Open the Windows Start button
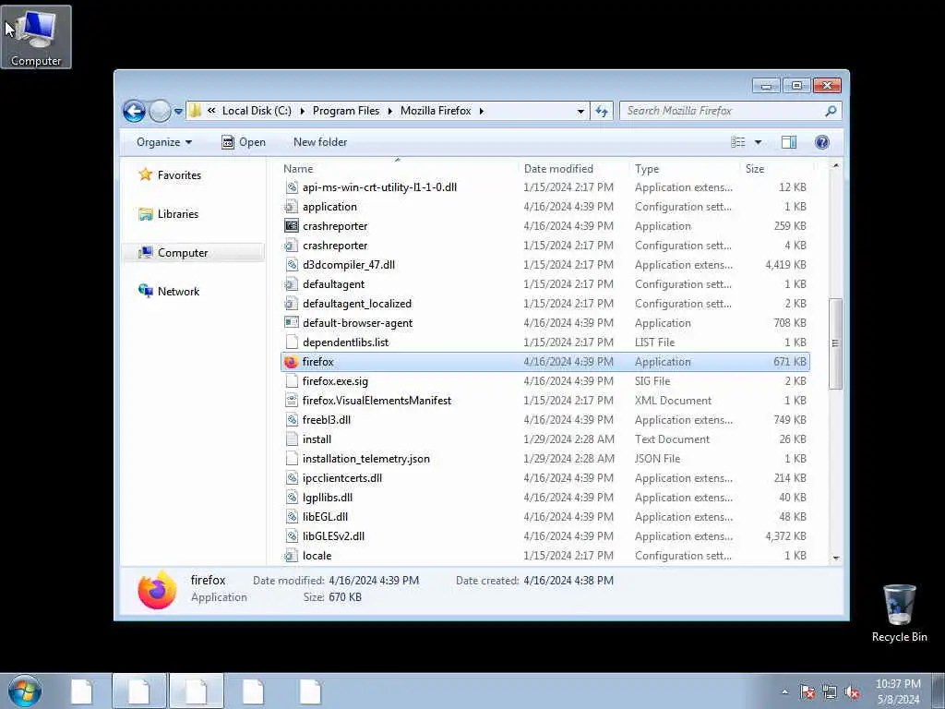This screenshot has height=709, width=945. point(25,691)
